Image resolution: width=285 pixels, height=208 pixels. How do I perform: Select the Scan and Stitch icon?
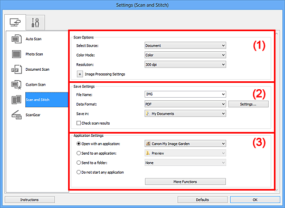[16, 100]
